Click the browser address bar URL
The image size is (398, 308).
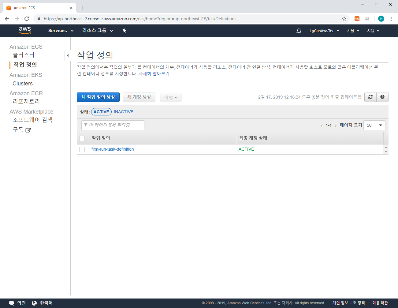click(140, 19)
